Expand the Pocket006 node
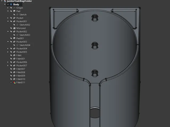 click(8, 62)
